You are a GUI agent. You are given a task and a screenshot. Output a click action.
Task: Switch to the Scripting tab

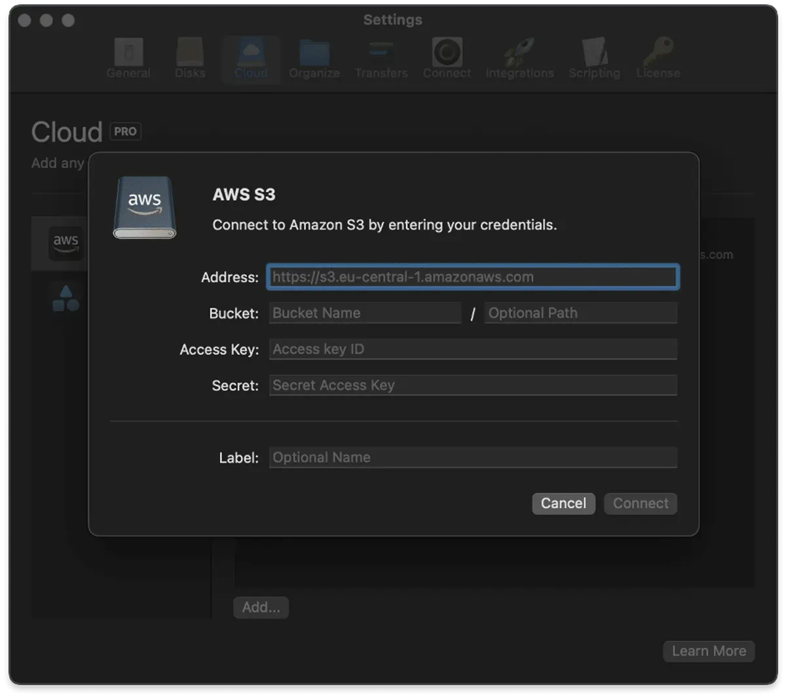coord(594,58)
